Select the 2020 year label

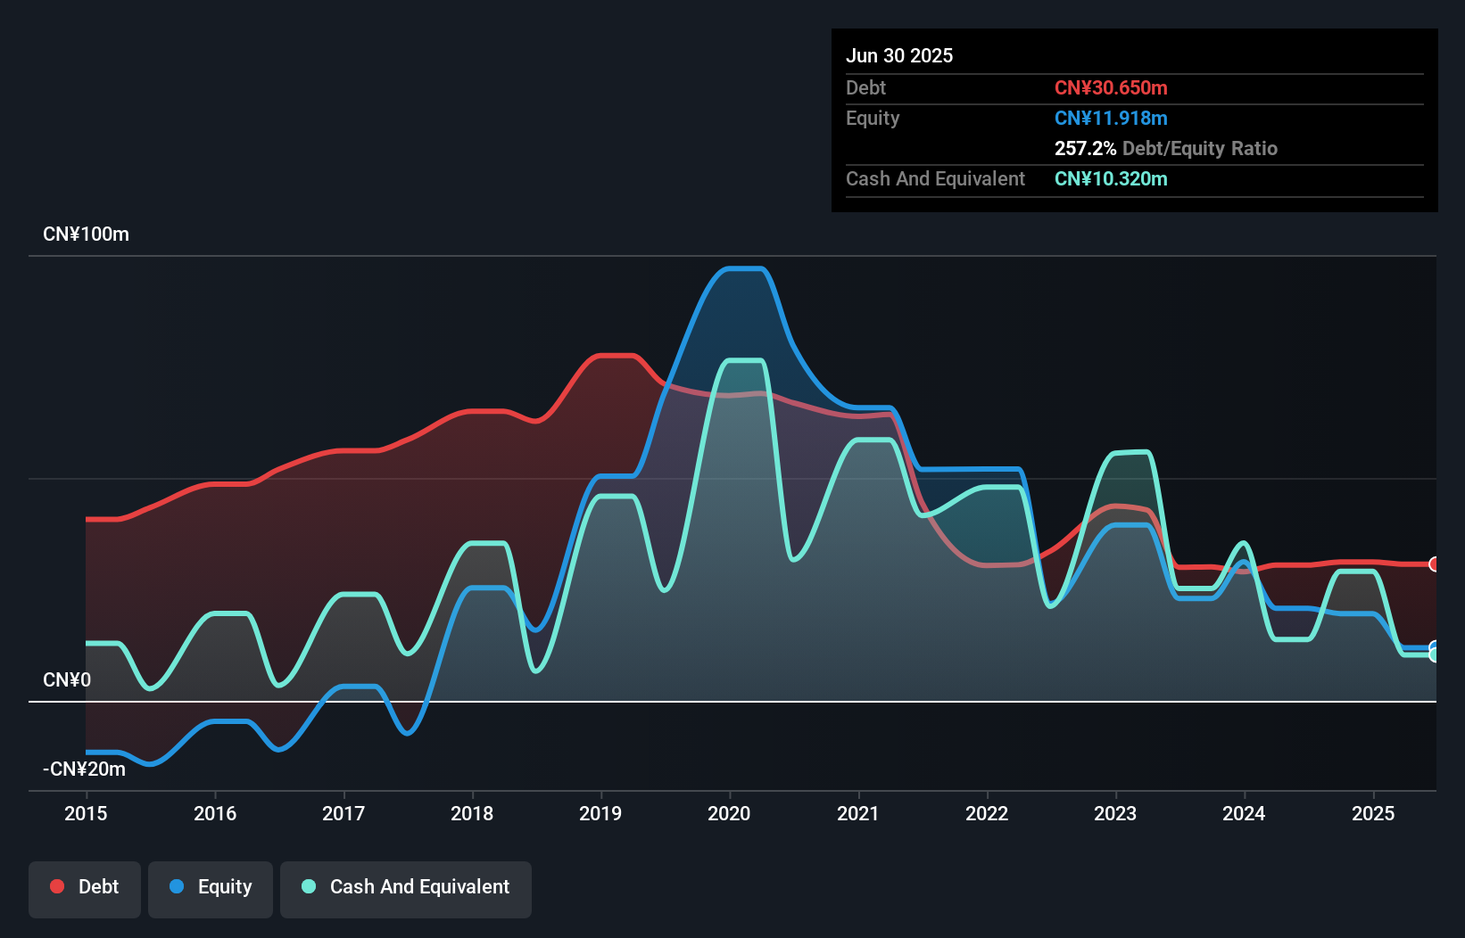728,813
